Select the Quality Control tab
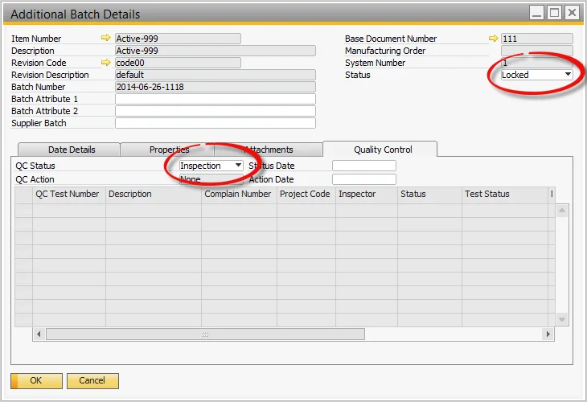 coord(380,149)
